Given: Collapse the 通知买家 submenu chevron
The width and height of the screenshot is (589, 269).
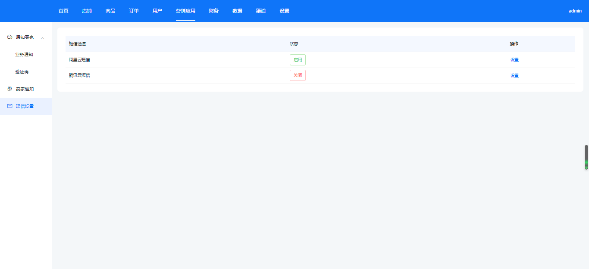Looking at the screenshot, I should pos(42,38).
